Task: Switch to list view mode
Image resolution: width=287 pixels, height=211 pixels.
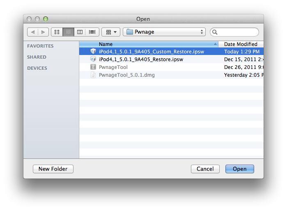Action: (68, 32)
